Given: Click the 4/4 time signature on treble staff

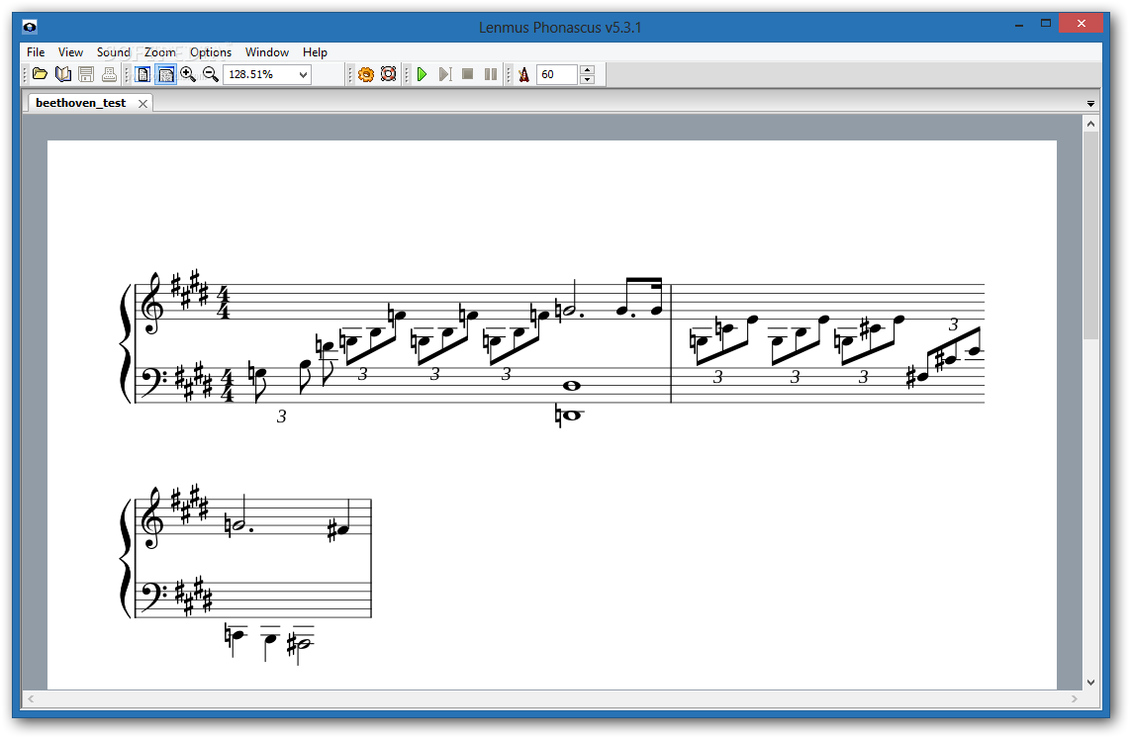Looking at the screenshot, I should pos(225,302).
